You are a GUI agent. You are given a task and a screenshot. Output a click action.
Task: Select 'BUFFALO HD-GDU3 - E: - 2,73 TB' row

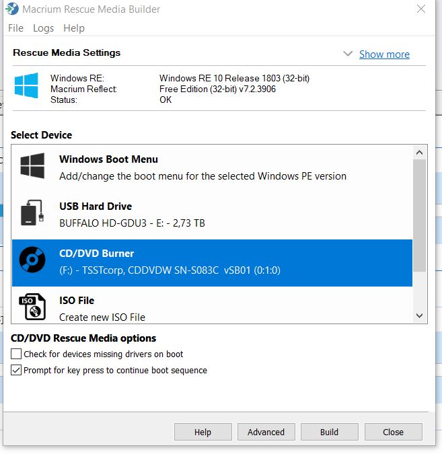coord(212,216)
